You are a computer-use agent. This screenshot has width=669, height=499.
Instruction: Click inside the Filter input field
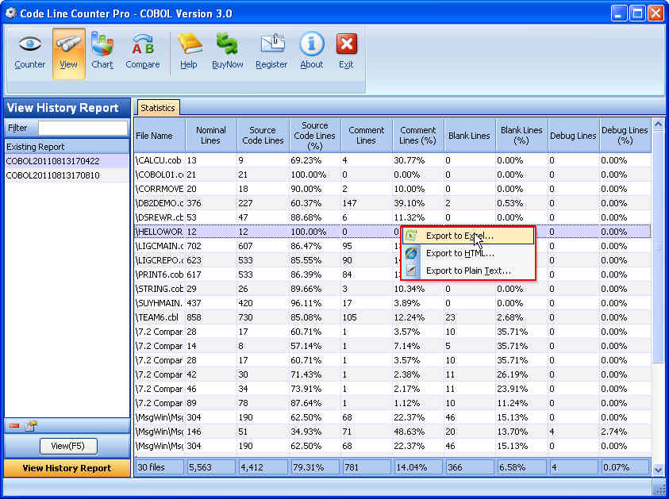point(85,127)
